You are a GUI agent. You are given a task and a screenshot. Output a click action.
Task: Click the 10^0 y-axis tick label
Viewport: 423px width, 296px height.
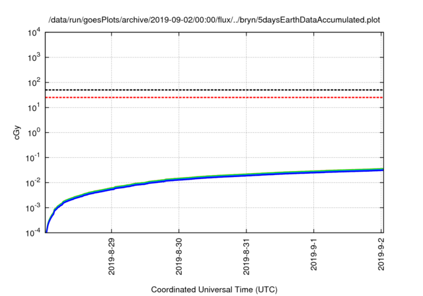34,133
